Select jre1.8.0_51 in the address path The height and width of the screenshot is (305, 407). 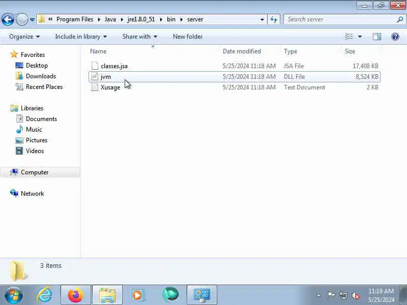(x=141, y=19)
